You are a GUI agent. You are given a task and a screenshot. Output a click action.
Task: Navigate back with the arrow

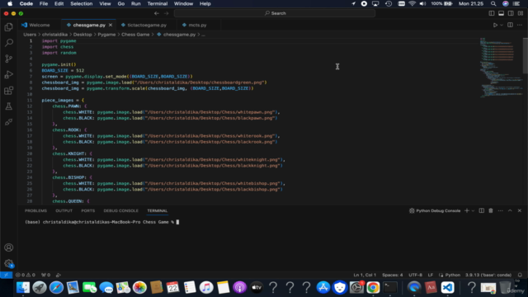click(x=157, y=13)
